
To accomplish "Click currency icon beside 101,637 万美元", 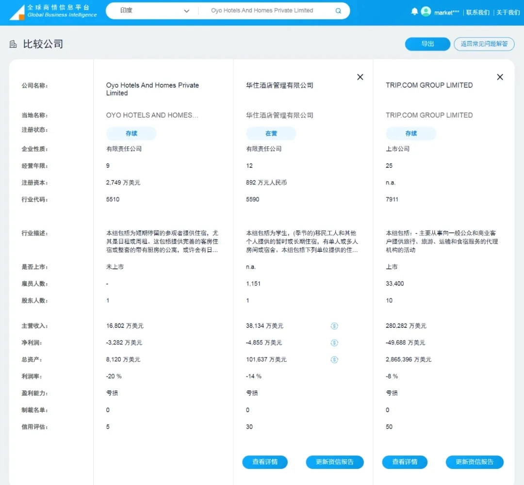I will 334,360.
